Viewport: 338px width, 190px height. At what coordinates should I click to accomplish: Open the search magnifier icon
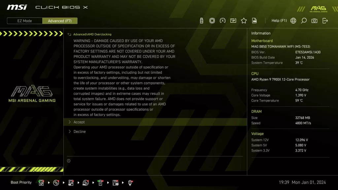pos(304,20)
